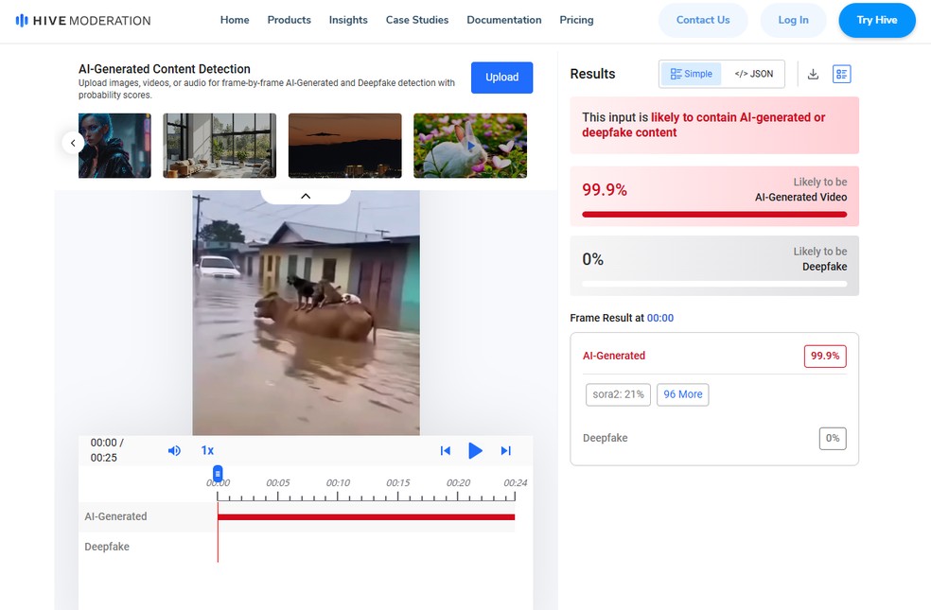Viewport: 931px width, 610px height.
Task: Click the Try Hive button
Action: pos(876,20)
